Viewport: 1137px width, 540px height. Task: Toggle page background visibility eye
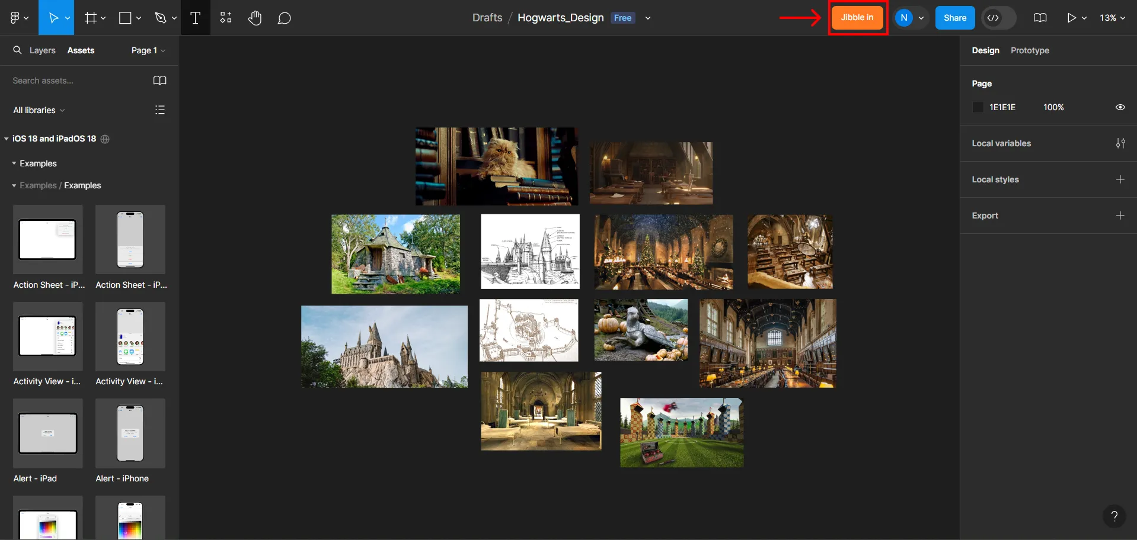[x=1120, y=107]
